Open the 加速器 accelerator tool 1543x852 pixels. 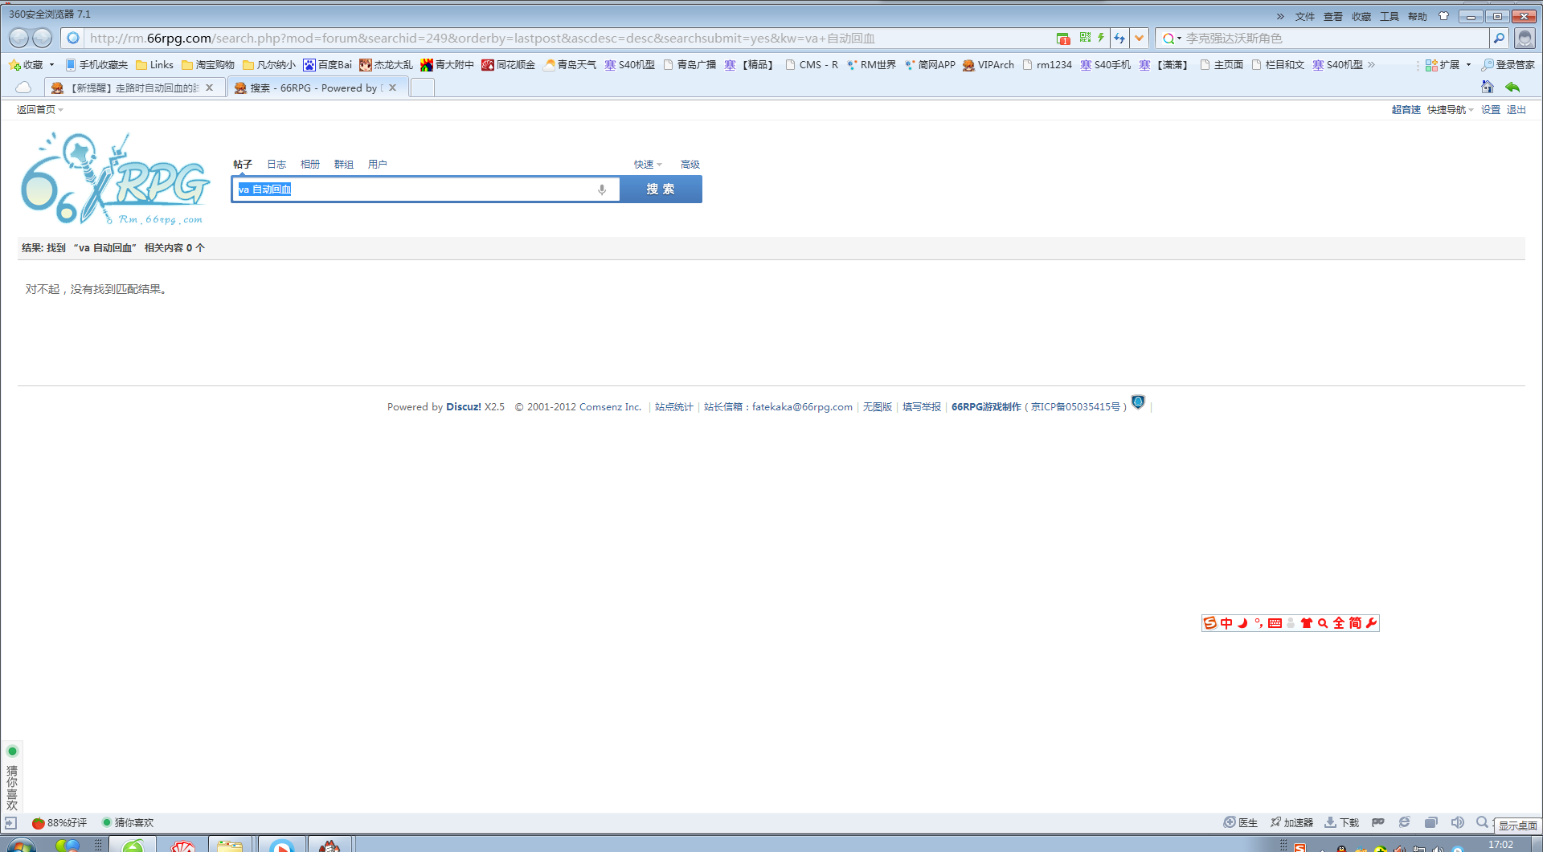1291,822
